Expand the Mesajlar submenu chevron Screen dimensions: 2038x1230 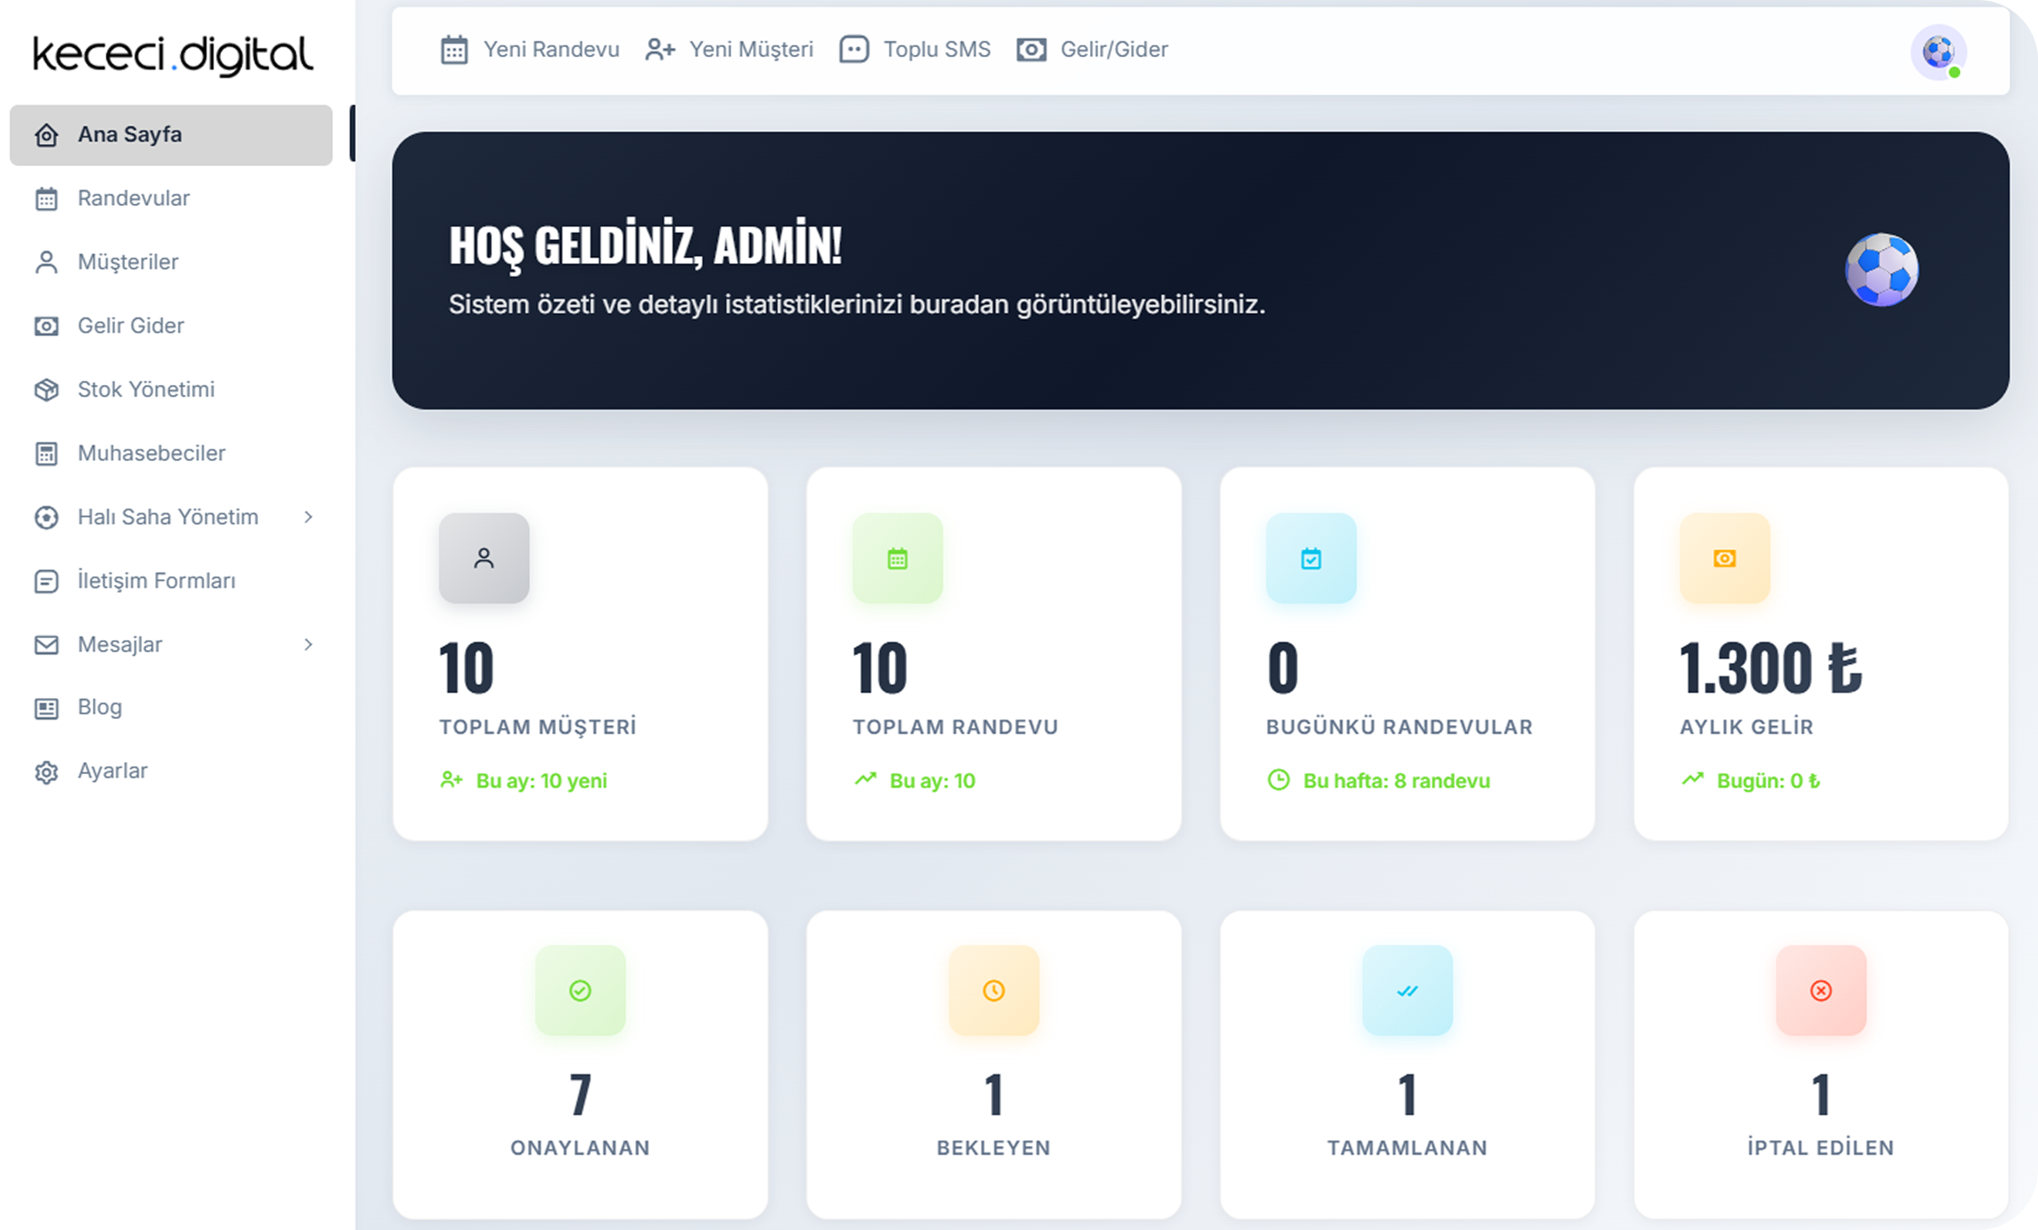(308, 644)
